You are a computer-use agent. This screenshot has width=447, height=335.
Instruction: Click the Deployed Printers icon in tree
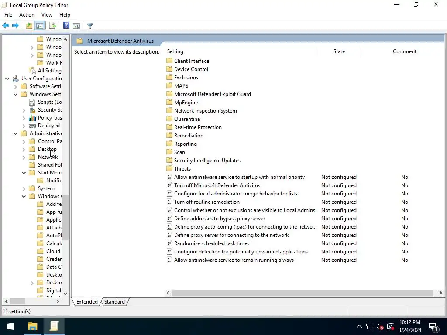click(x=32, y=126)
